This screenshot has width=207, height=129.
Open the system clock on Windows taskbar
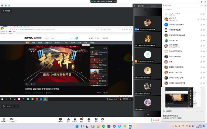[x=199, y=126]
